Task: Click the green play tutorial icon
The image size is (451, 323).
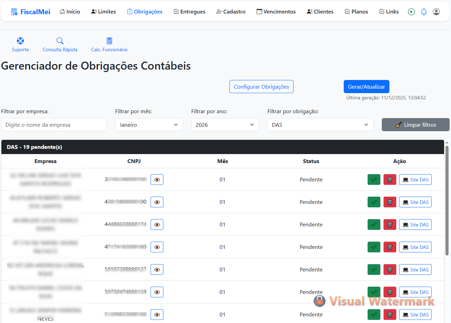Action: point(411,11)
